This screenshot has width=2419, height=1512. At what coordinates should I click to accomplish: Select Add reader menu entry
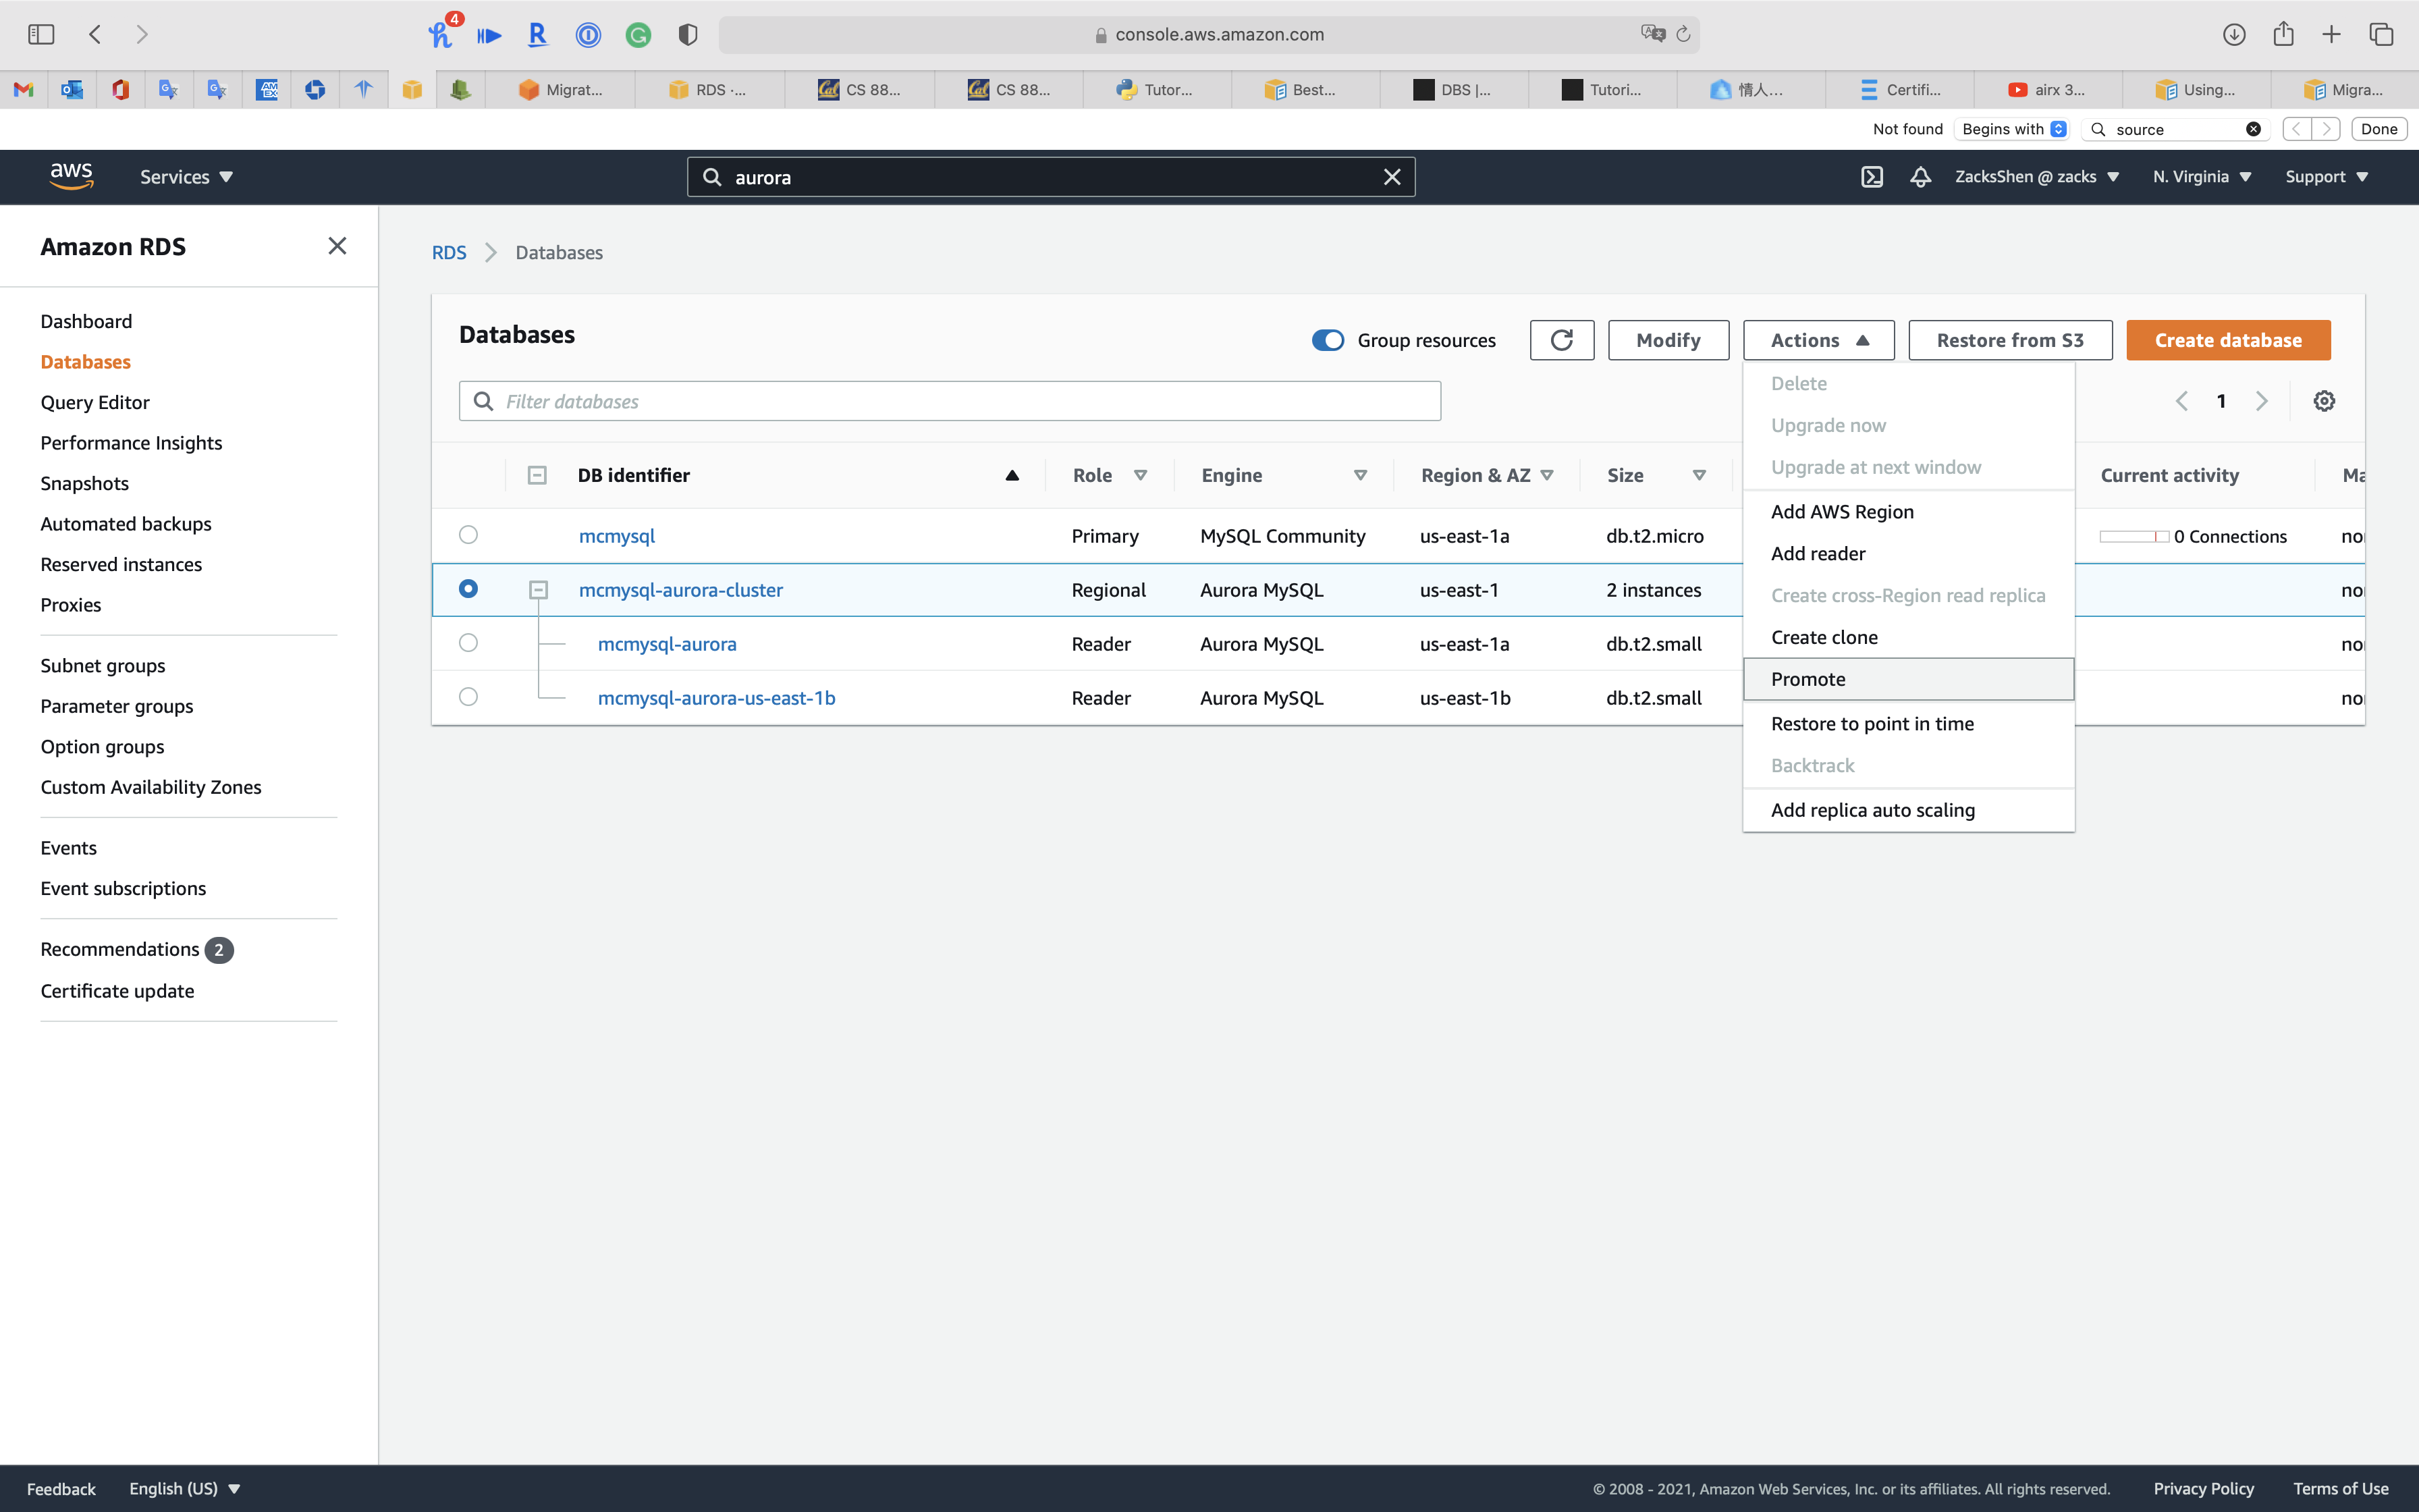(1817, 553)
